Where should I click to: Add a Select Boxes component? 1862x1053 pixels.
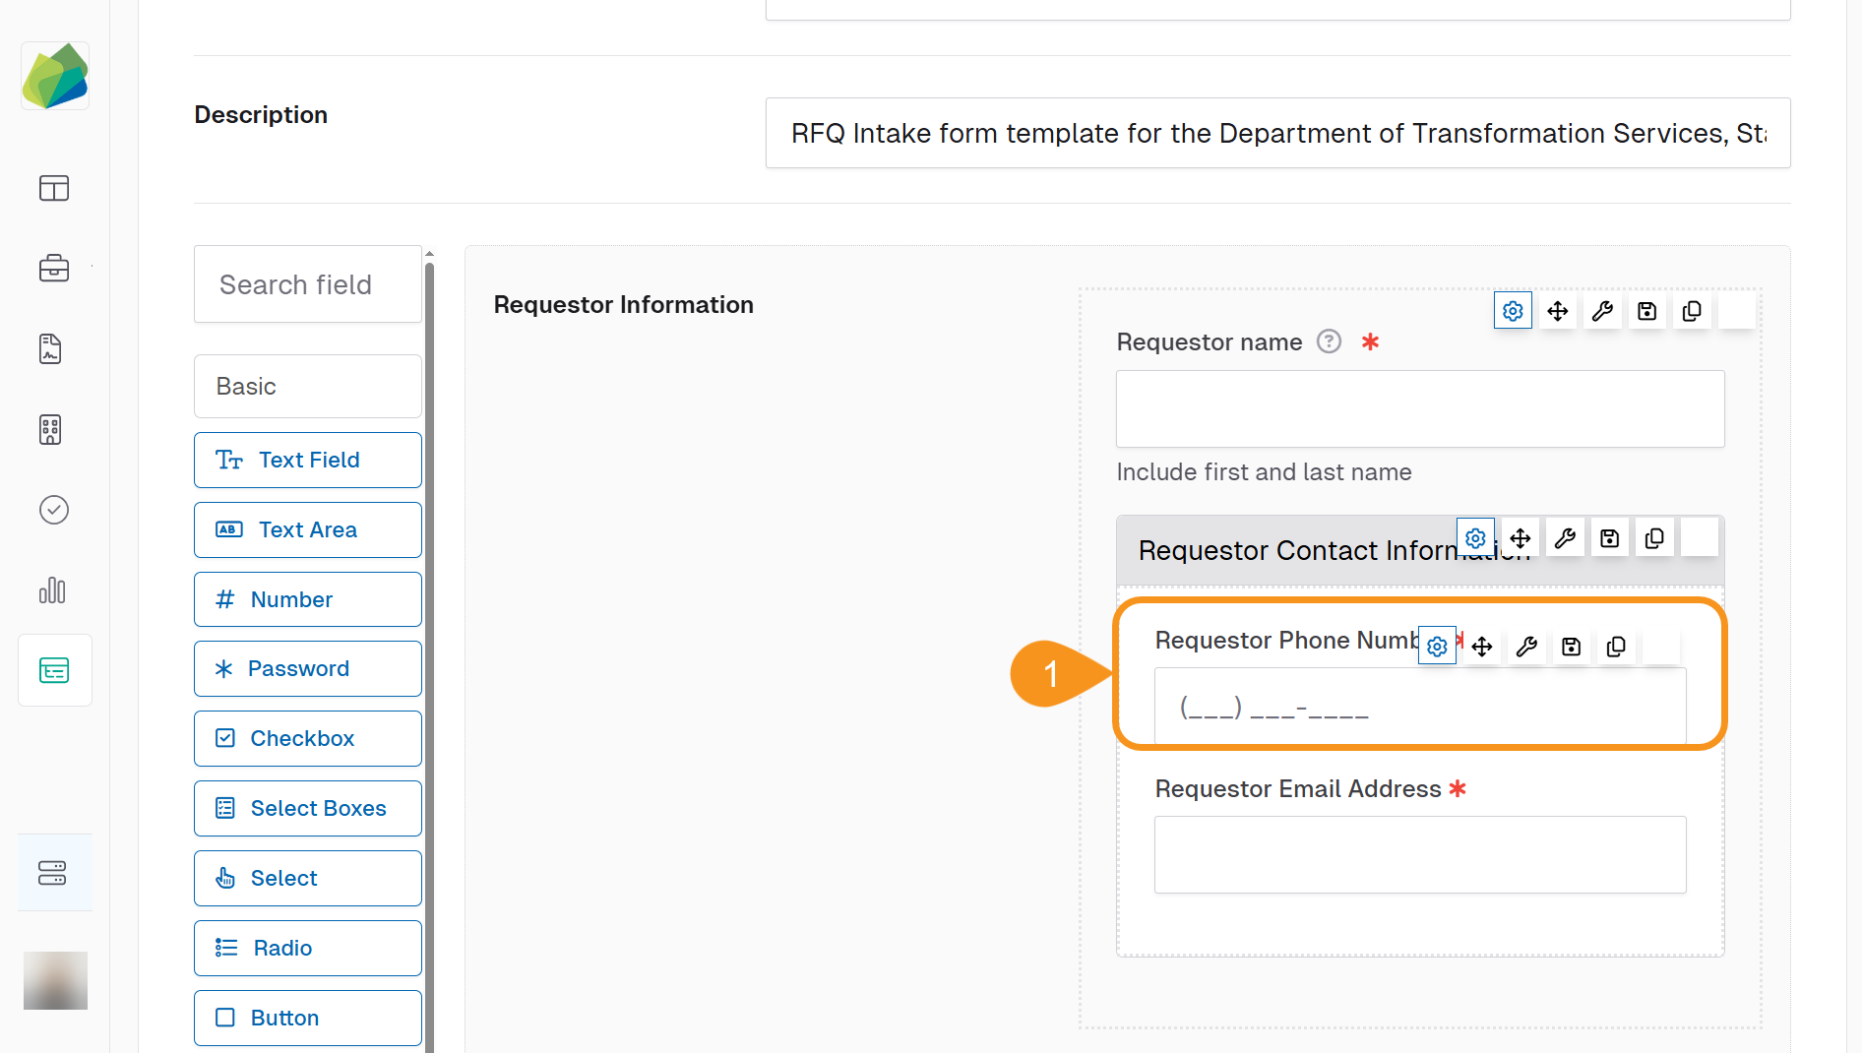tap(308, 808)
